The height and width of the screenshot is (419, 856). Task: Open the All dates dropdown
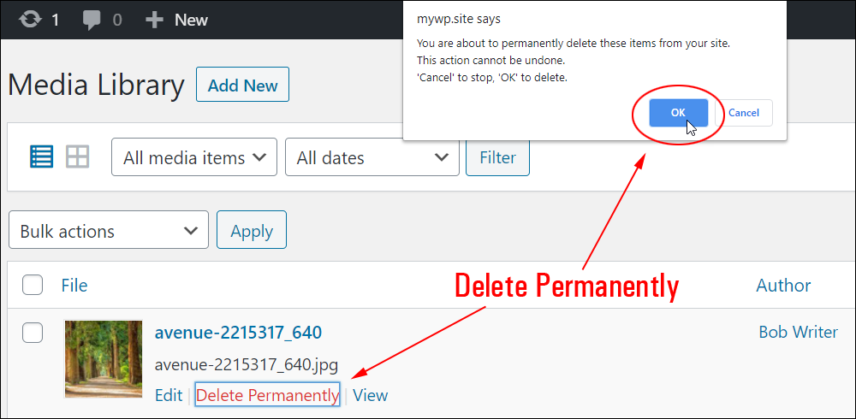(x=372, y=157)
